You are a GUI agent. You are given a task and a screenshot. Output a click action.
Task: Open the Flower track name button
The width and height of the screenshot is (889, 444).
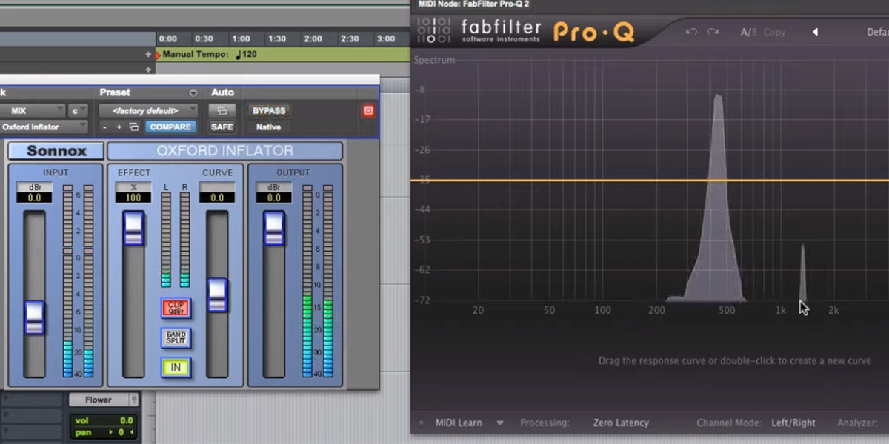pos(98,400)
